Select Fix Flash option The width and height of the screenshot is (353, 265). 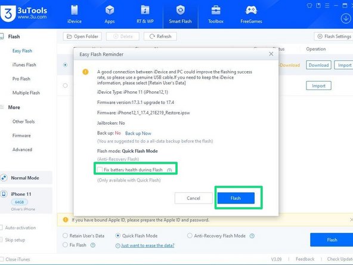pyautogui.click(x=75, y=245)
